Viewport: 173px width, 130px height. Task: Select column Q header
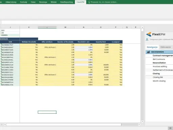tap(127, 27)
